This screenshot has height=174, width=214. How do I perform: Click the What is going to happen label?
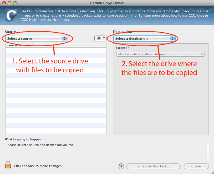23,139
